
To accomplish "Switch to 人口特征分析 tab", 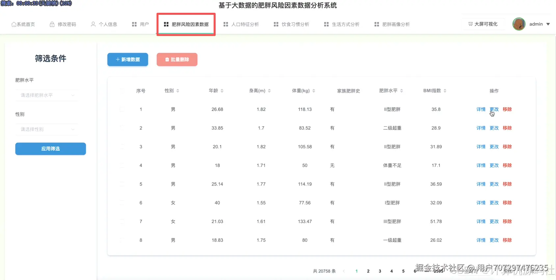I will pos(241,24).
